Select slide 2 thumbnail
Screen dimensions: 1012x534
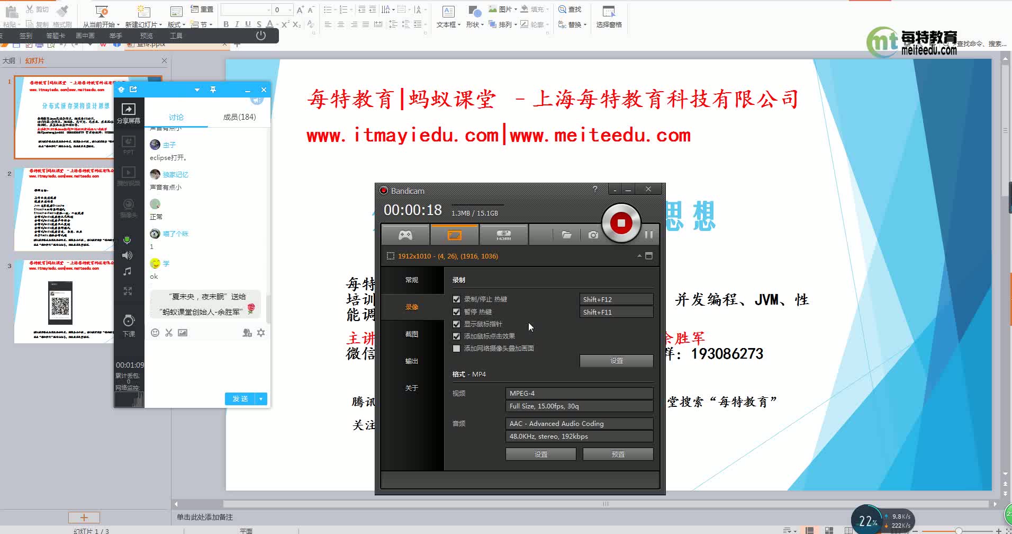point(64,209)
